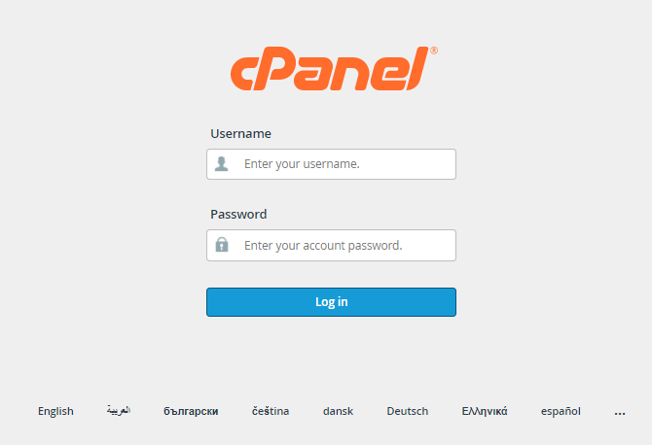Choose dansk as the language
Viewport: 652px width, 445px height.
click(338, 411)
